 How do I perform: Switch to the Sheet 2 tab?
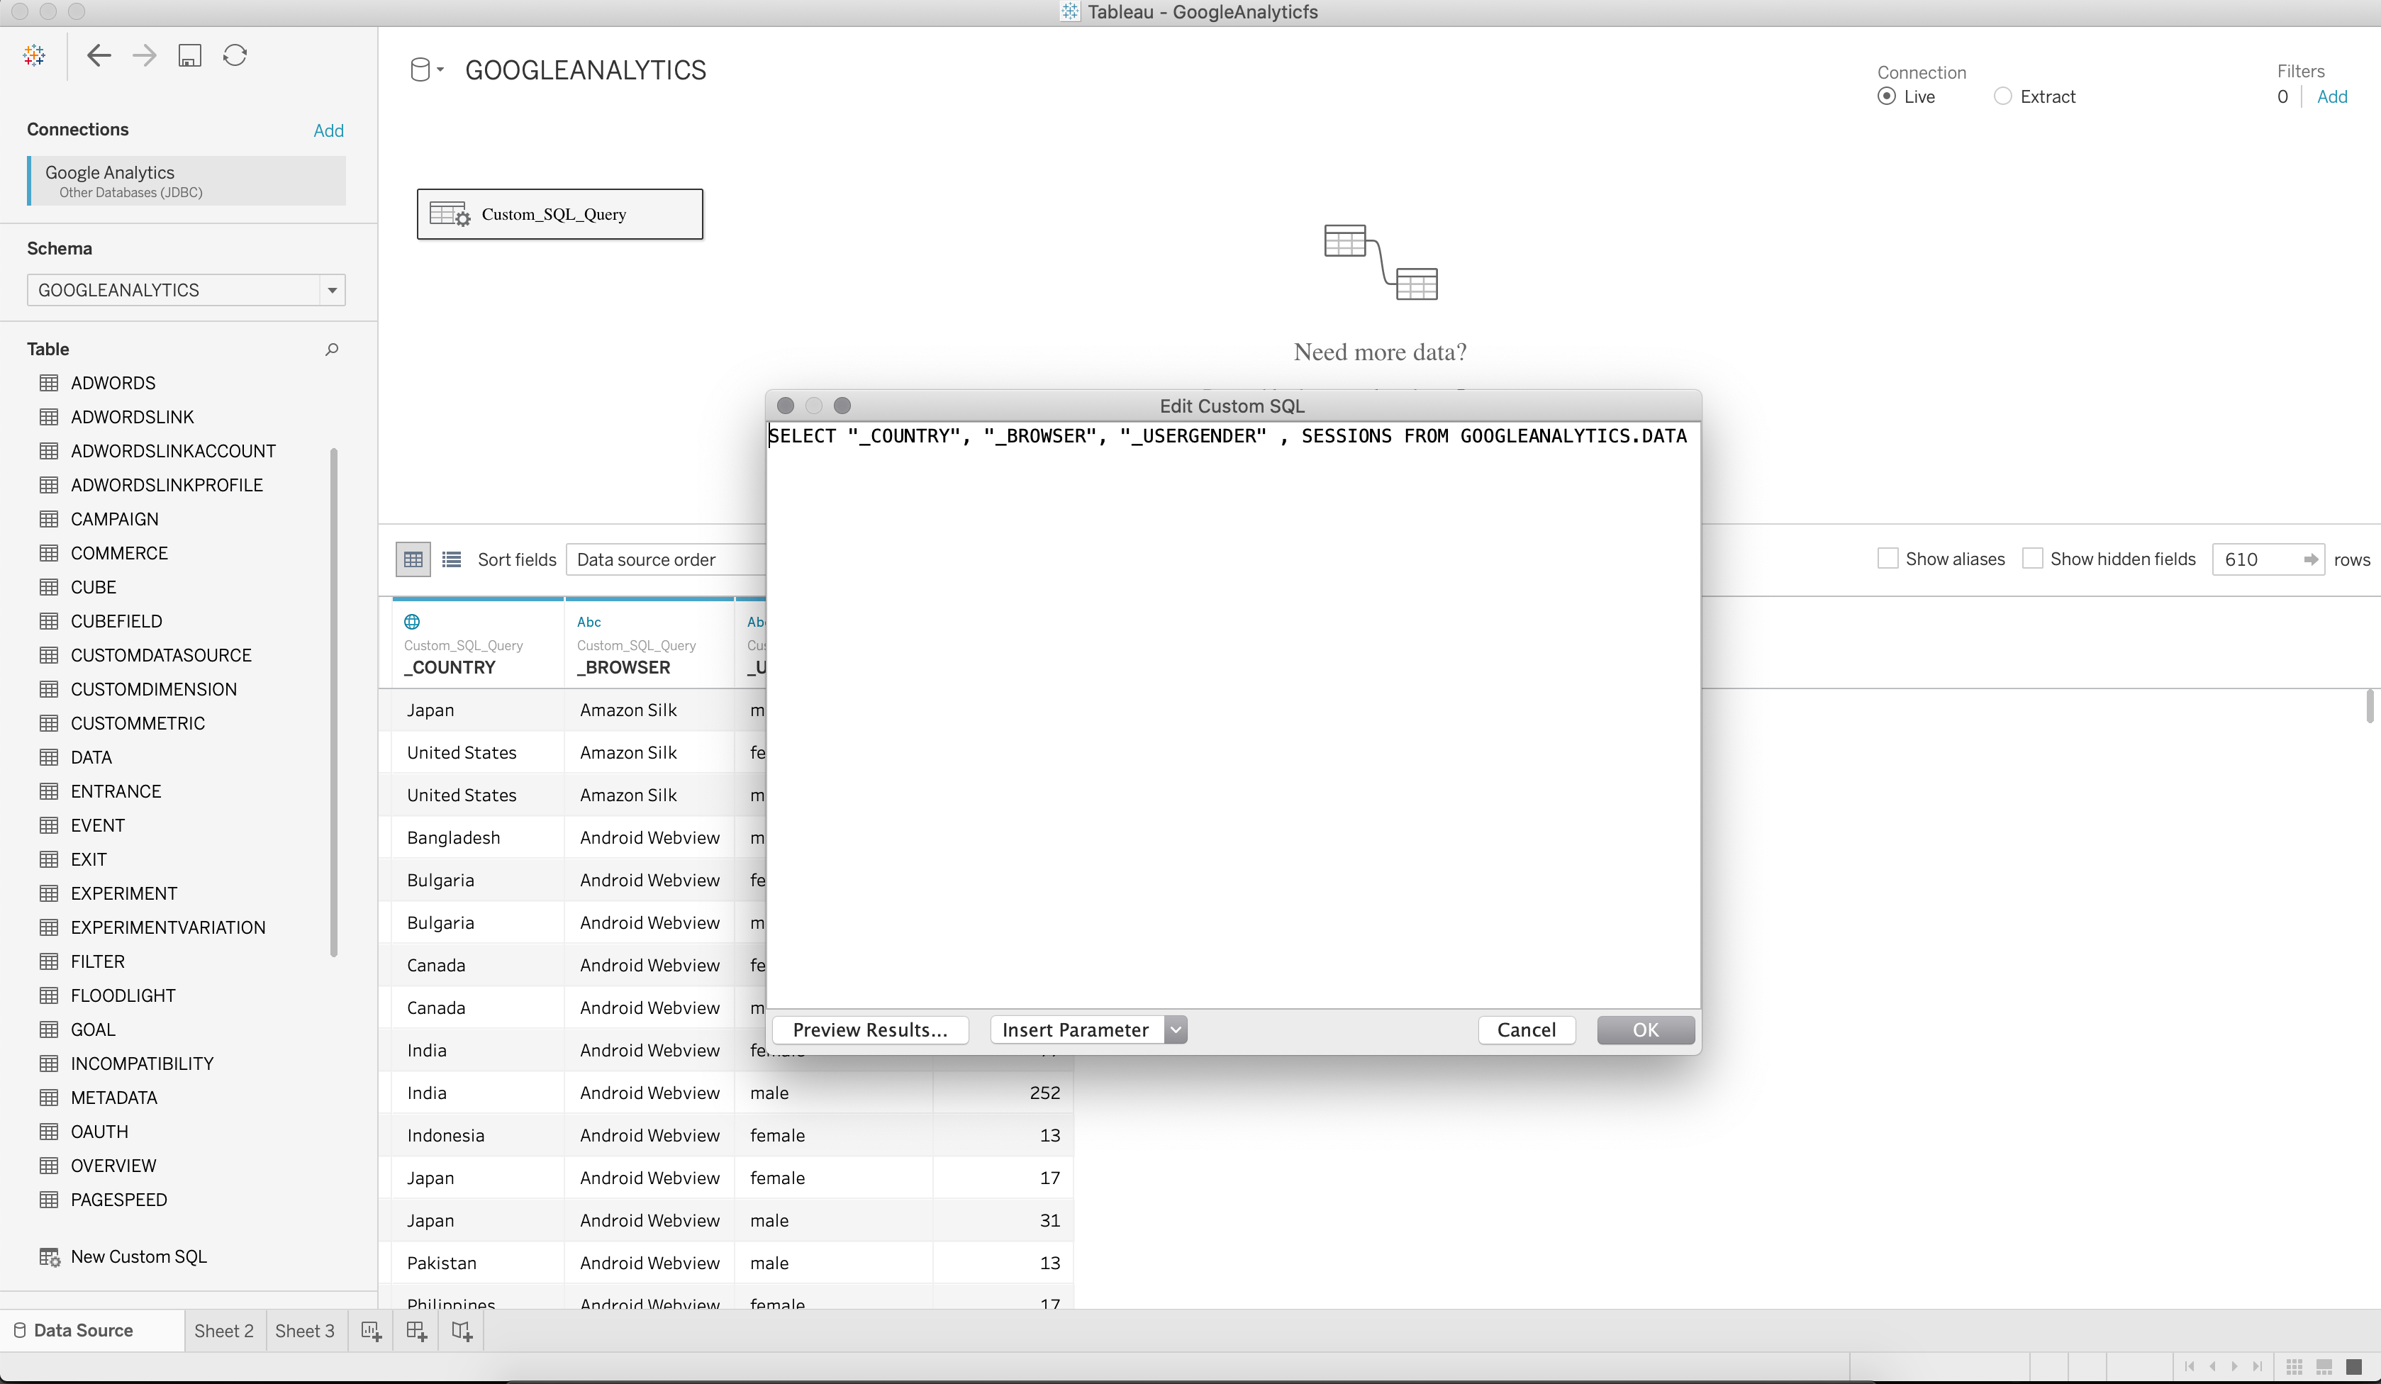pos(224,1331)
